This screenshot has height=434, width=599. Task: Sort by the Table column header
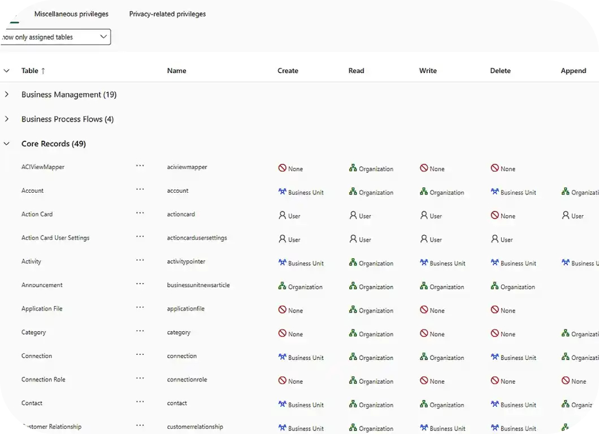33,71
